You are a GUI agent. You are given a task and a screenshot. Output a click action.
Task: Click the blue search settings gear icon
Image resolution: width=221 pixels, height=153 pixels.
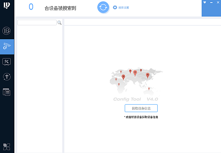pos(115,7)
